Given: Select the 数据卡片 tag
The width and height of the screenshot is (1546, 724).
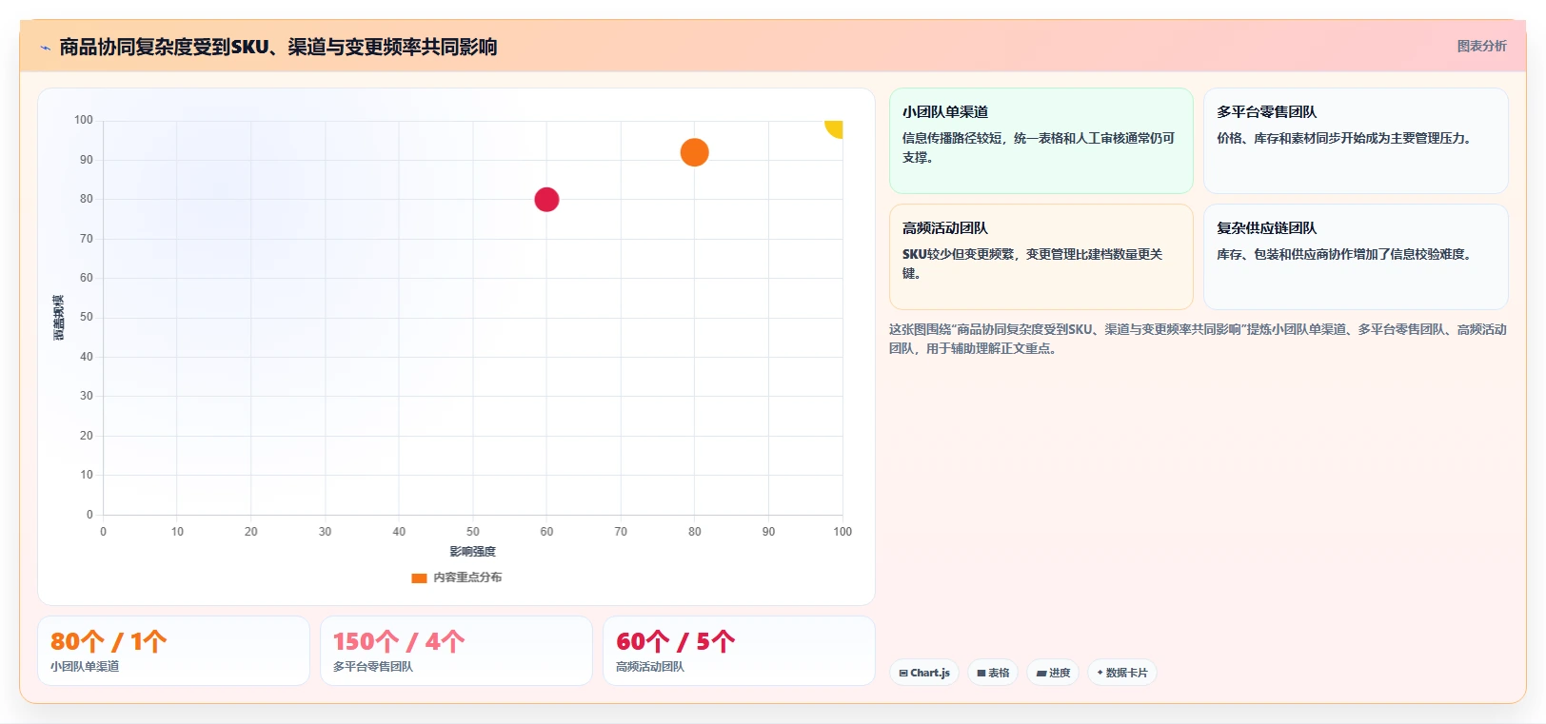Looking at the screenshot, I should coord(1122,673).
